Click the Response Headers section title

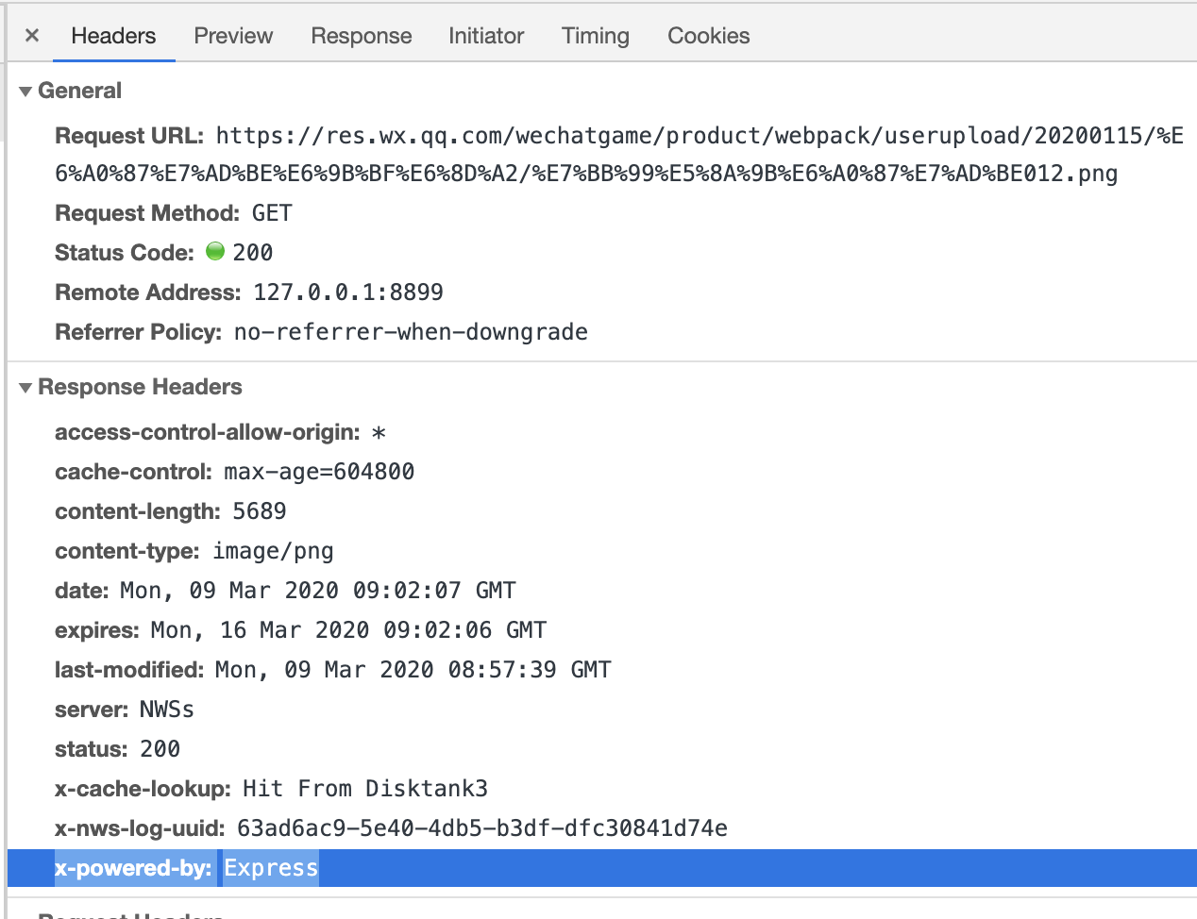click(x=140, y=387)
